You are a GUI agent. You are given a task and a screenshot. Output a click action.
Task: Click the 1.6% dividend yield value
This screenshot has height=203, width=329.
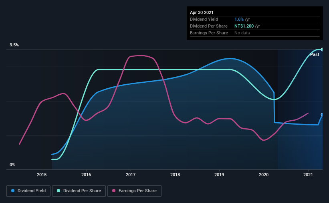239,19
